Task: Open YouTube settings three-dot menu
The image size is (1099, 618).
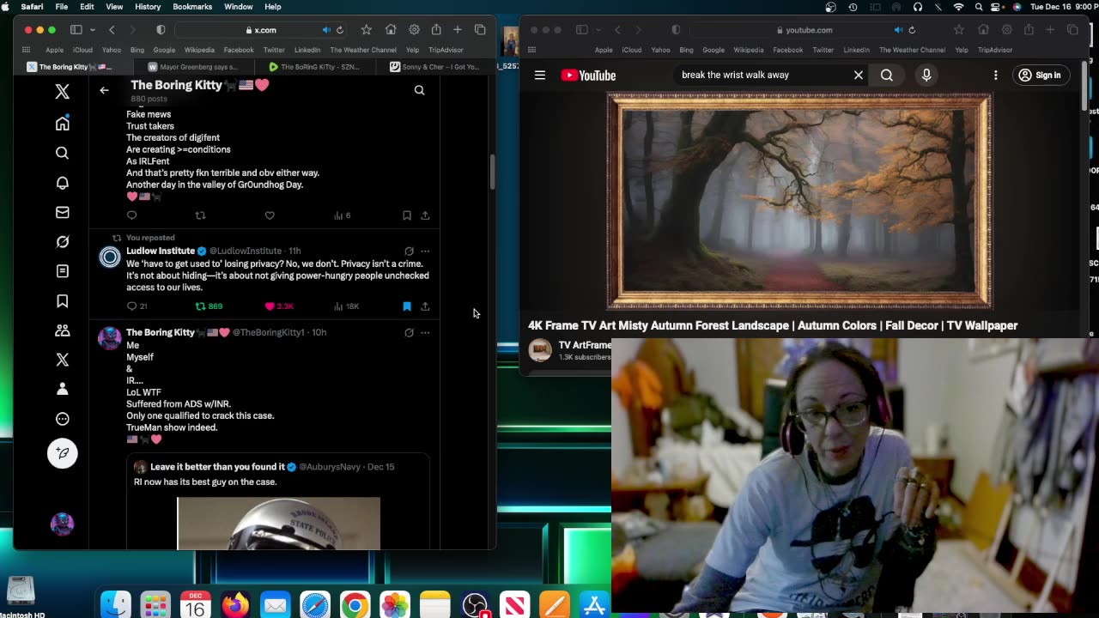Action: (995, 76)
